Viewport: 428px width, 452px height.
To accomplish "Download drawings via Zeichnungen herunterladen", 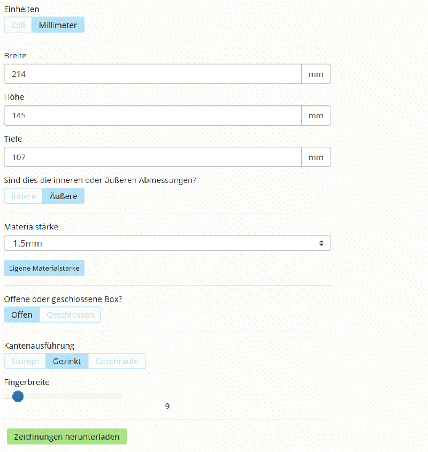I will (x=66, y=436).
